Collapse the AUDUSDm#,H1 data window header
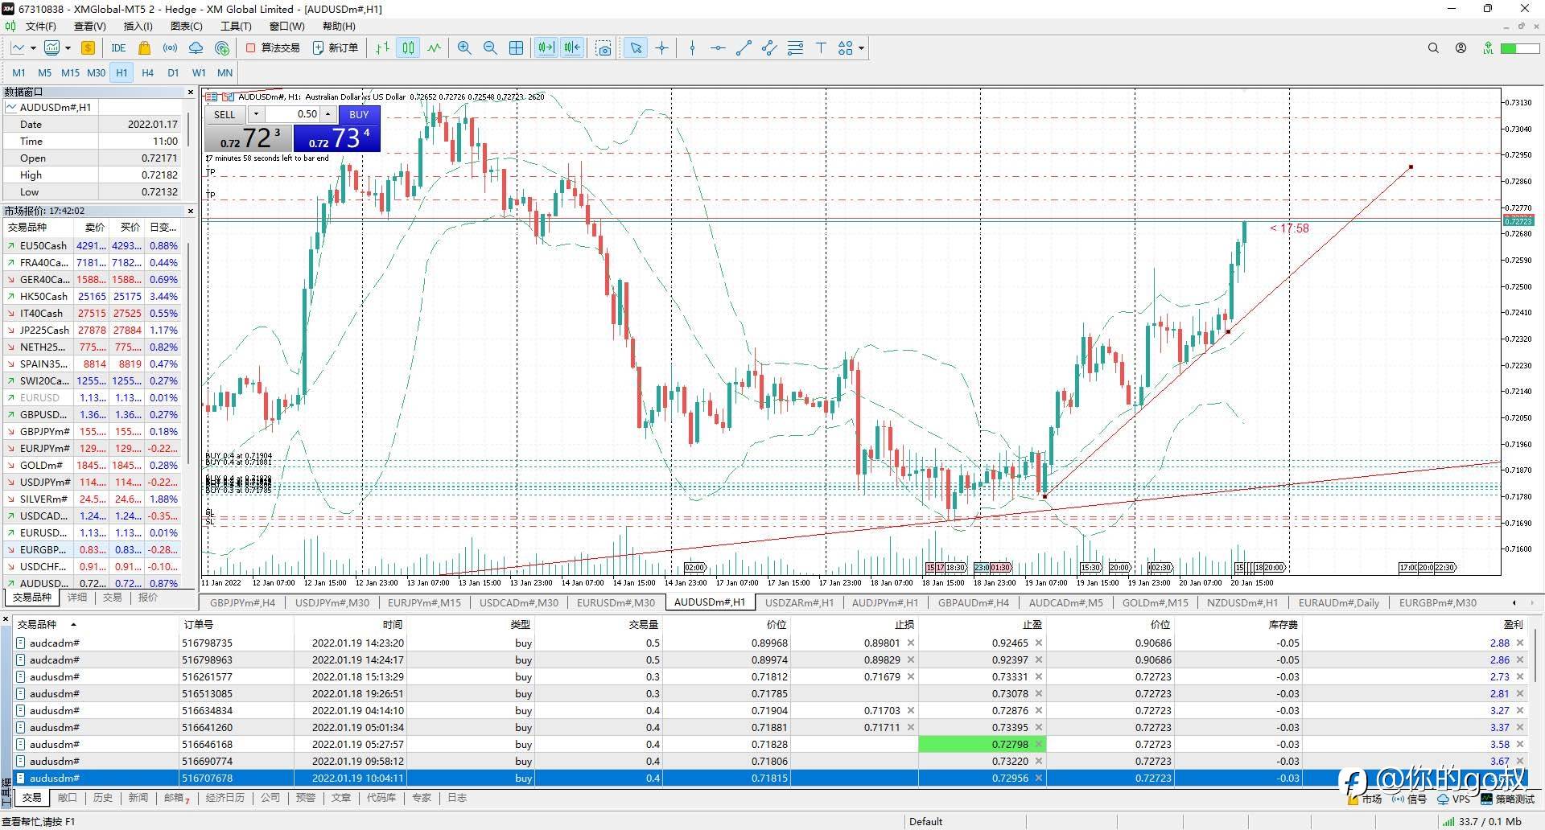Screen dimensions: 1545x830 tap(11, 107)
